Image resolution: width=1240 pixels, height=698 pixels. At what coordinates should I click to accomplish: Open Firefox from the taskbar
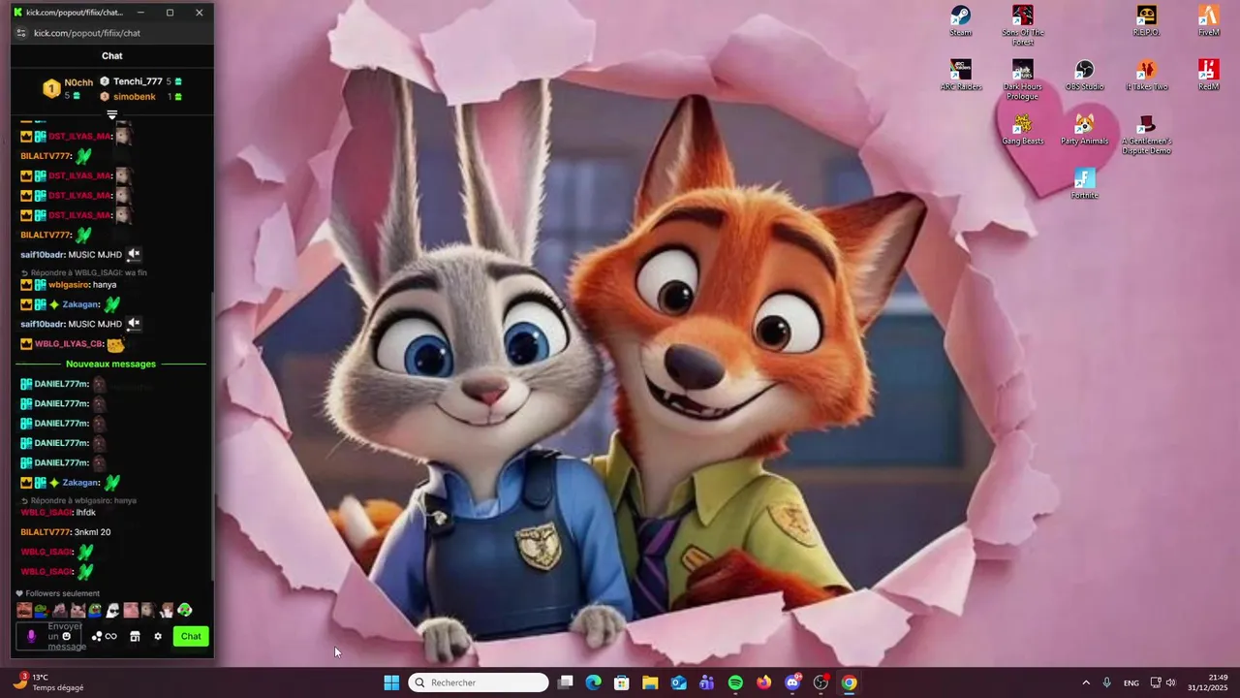(x=764, y=682)
